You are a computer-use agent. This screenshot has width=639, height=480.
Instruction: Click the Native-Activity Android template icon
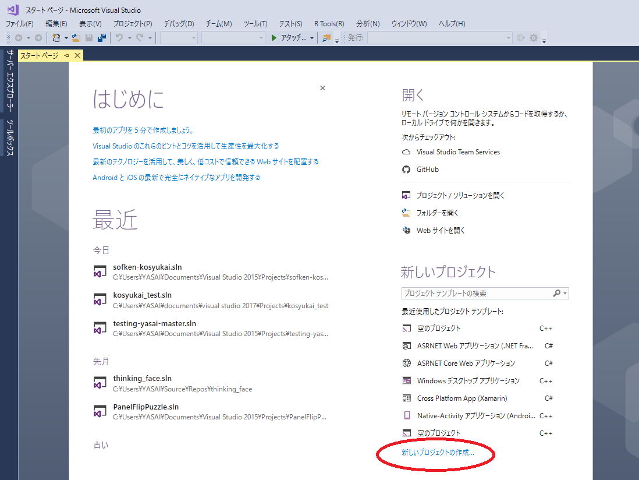tap(407, 415)
